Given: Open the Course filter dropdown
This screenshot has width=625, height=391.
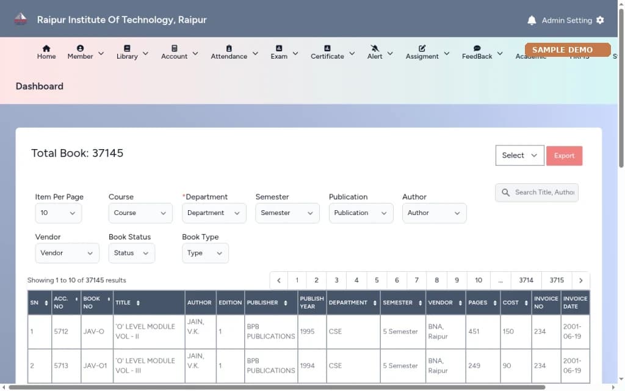Looking at the screenshot, I should (140, 213).
